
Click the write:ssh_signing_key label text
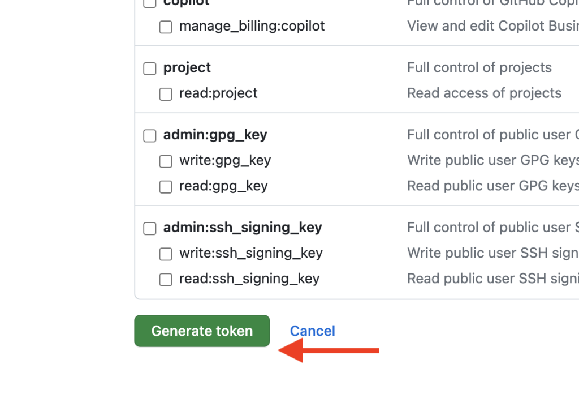click(251, 253)
